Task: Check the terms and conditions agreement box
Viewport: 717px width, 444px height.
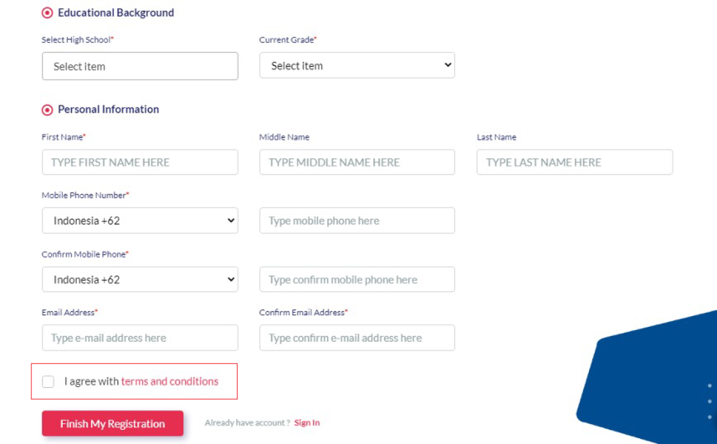Action: click(48, 381)
